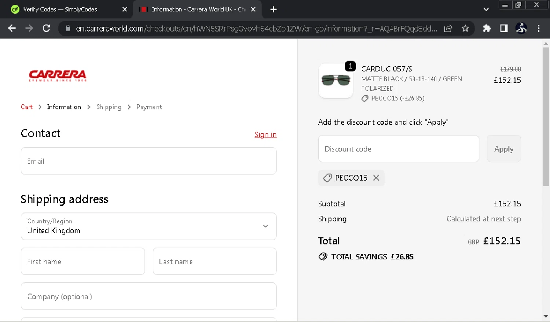Focus the Discount code field
This screenshot has width=550, height=322.
pyautogui.click(x=399, y=149)
